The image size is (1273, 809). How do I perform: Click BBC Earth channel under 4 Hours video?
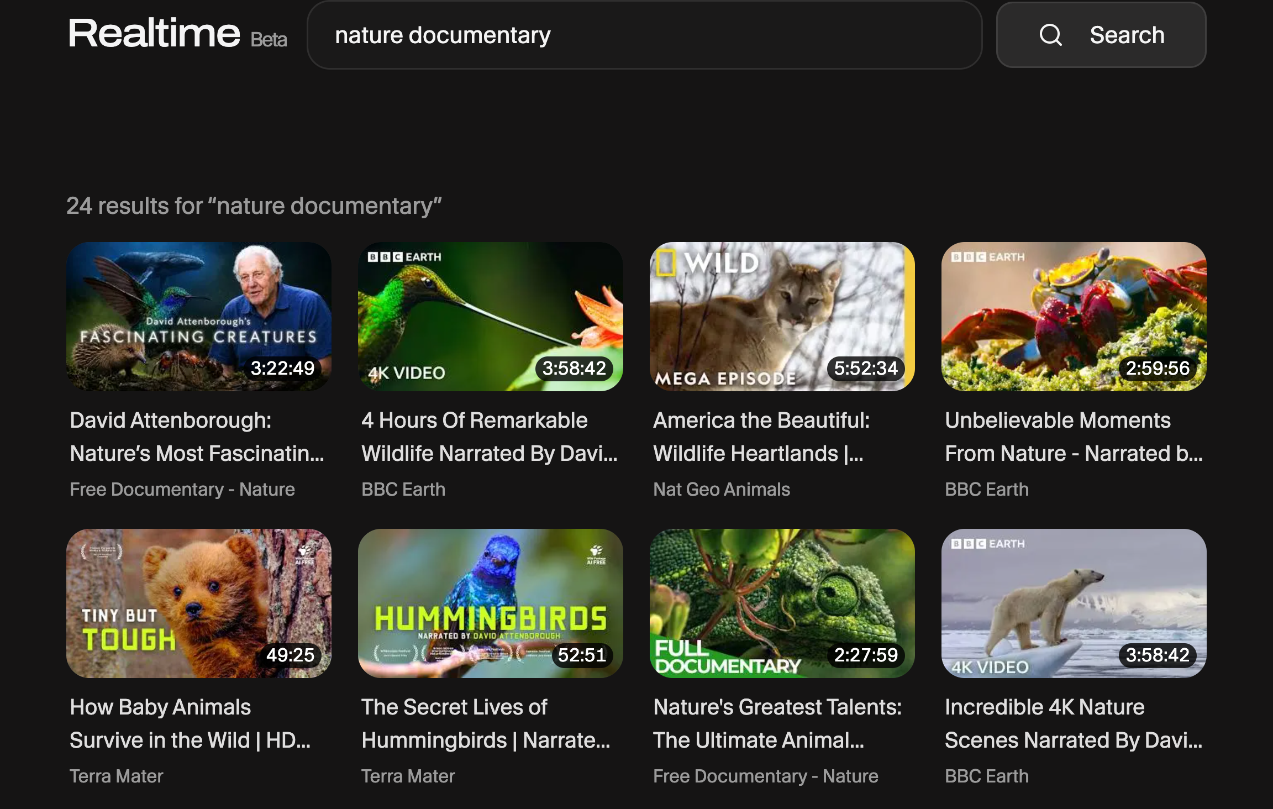pos(403,489)
